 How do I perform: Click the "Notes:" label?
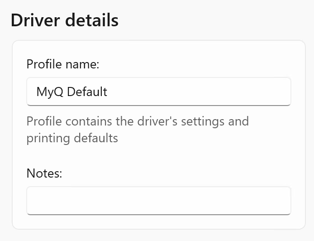(x=44, y=173)
